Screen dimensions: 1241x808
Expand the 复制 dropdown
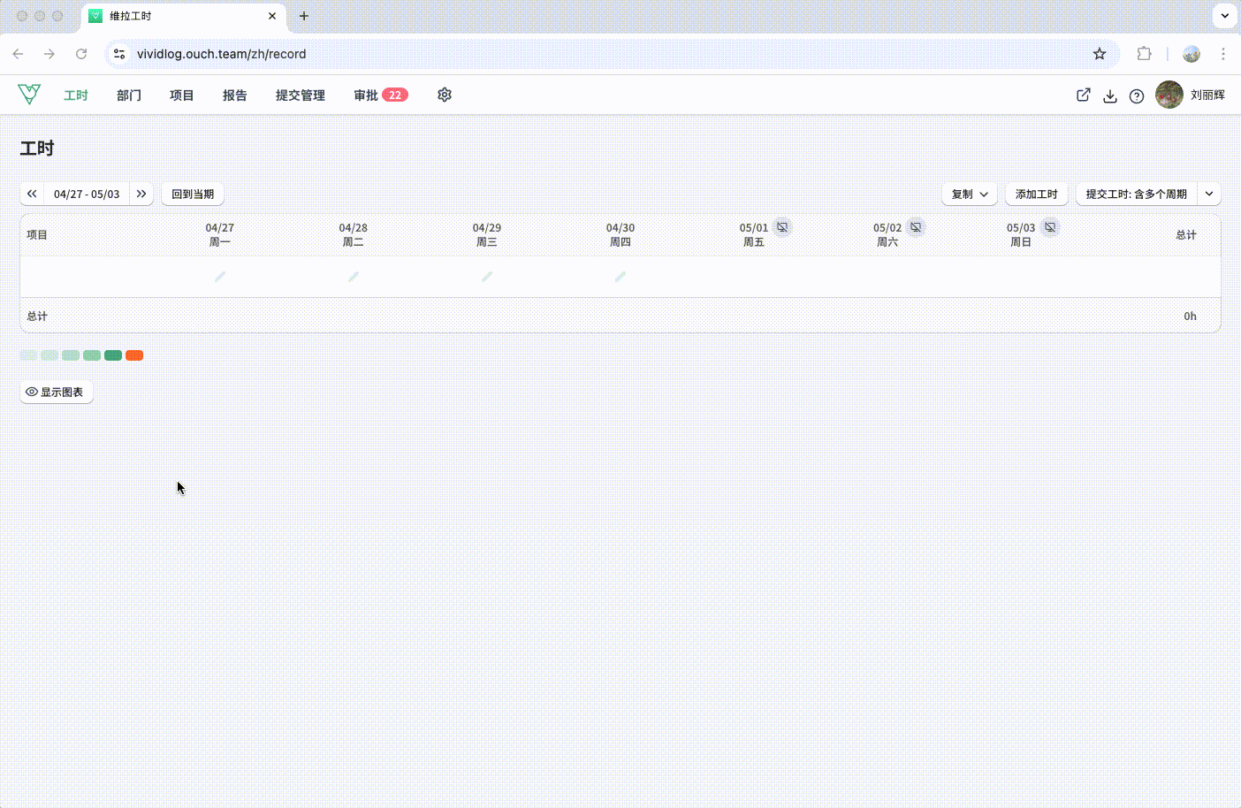coord(970,194)
